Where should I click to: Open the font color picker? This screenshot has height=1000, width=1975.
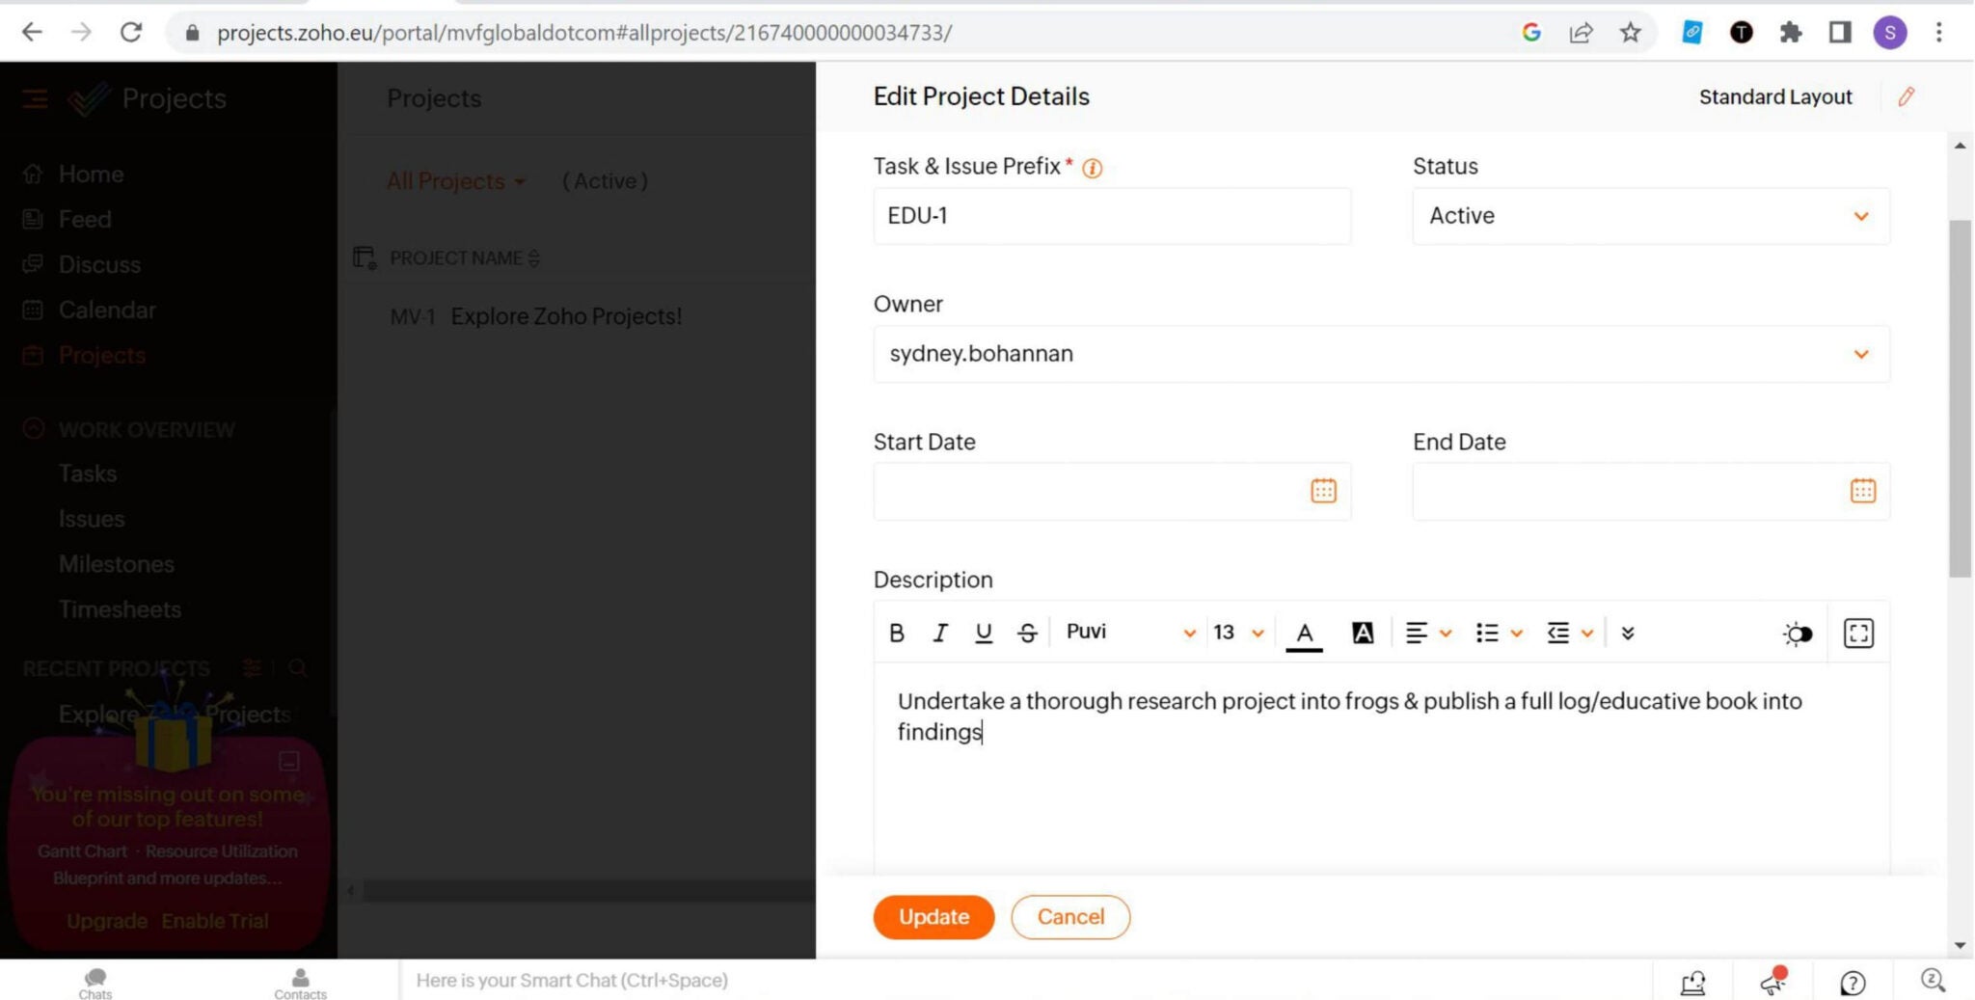(x=1304, y=633)
